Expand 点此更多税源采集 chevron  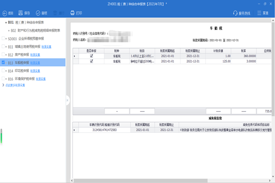pyautogui.click(x=3, y=85)
